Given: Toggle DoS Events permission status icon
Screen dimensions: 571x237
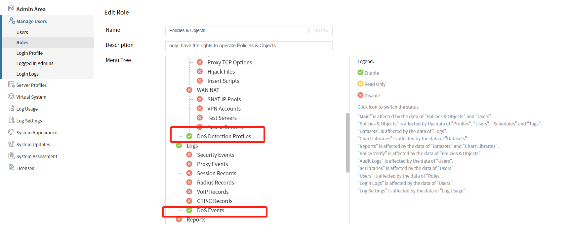Looking at the screenshot, I should coord(189,210).
